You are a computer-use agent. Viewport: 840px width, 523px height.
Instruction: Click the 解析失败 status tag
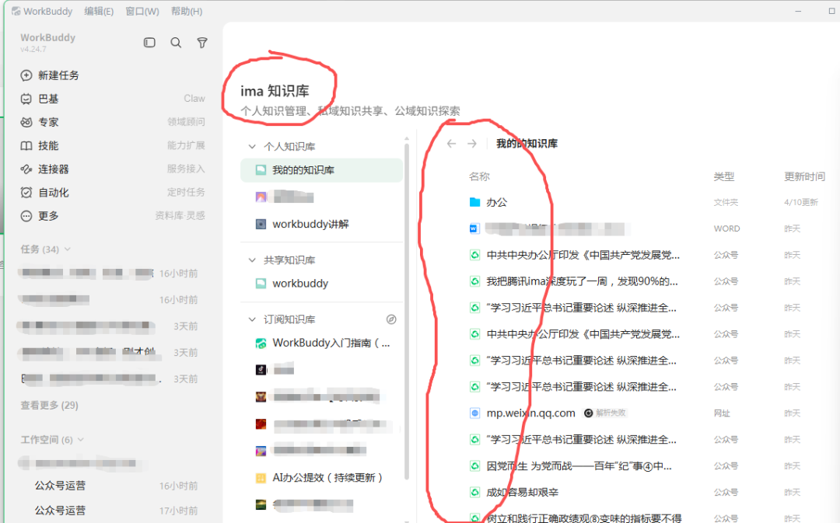click(605, 413)
